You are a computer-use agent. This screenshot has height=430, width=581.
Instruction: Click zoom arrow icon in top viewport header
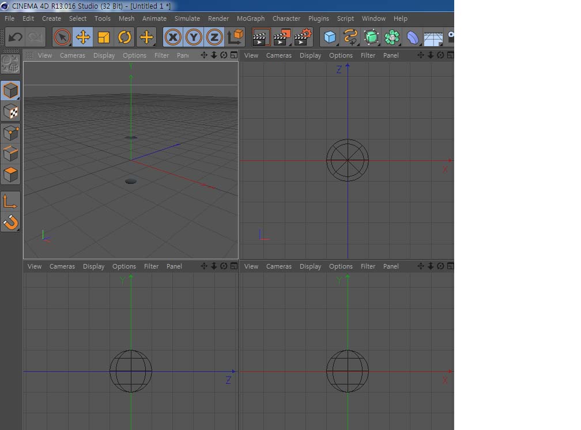[431, 55]
